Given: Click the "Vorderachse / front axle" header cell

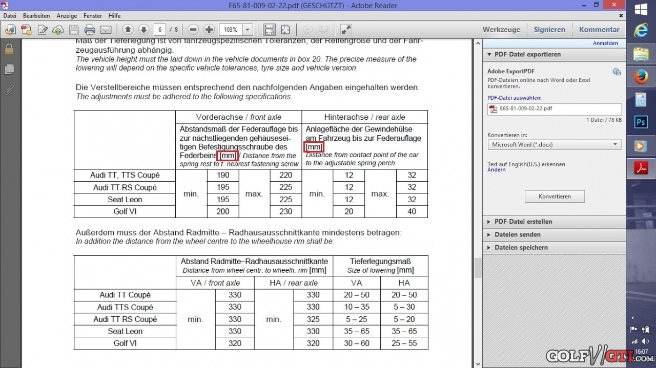Looking at the screenshot, I should click(x=239, y=117).
